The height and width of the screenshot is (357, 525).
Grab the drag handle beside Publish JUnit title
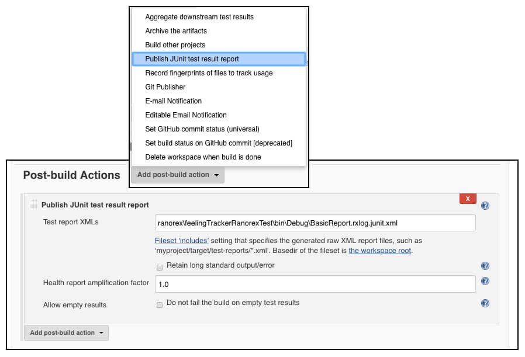(34, 205)
